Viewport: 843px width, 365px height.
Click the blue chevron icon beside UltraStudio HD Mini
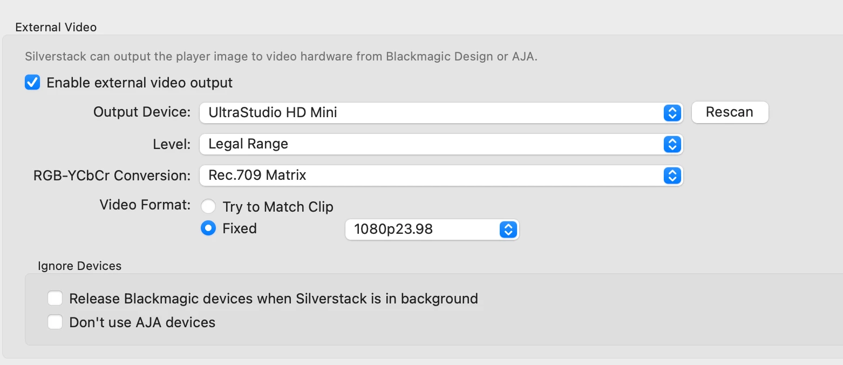pyautogui.click(x=671, y=113)
